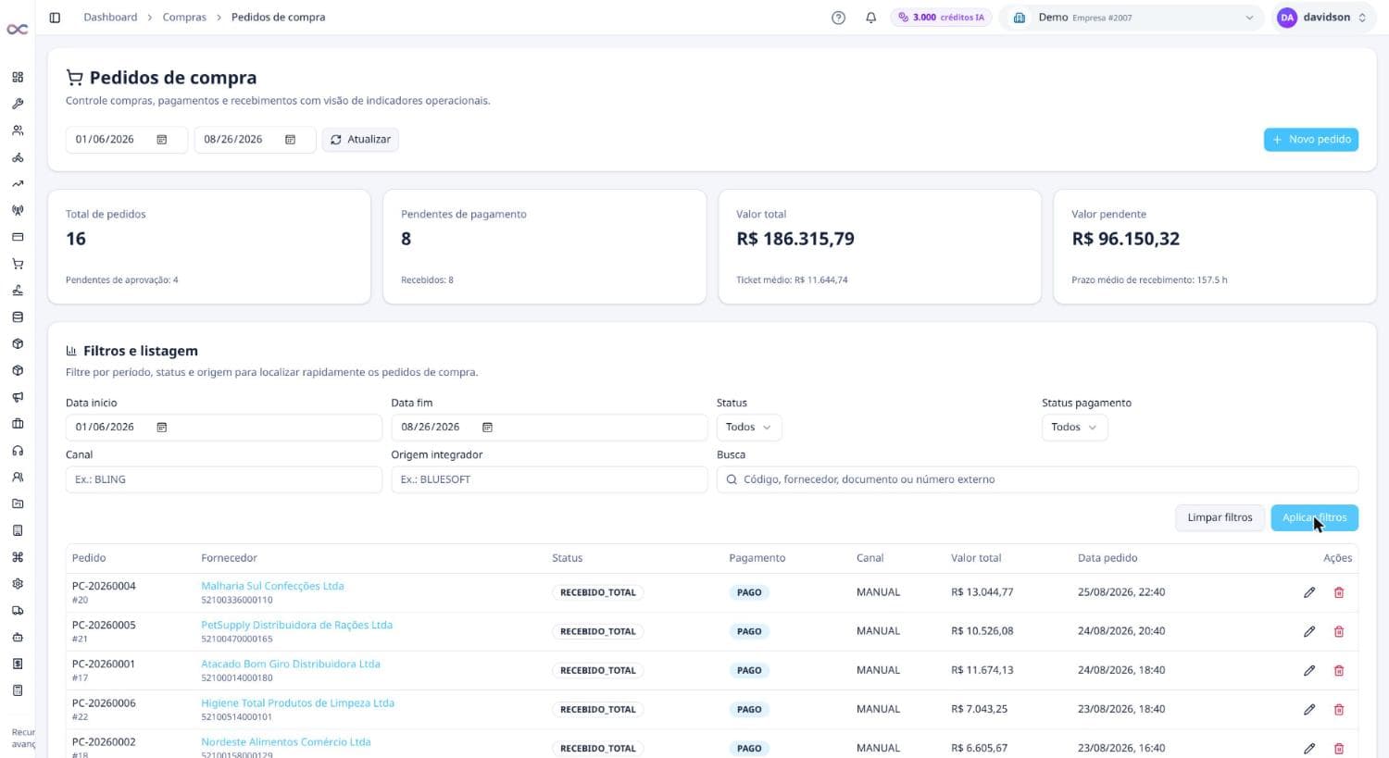Open supplier Nordeste Alimentos Comércio Ltda
The height and width of the screenshot is (758, 1389).
(285, 741)
